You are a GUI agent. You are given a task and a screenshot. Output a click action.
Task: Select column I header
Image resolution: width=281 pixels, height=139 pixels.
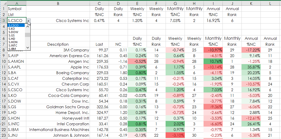pyautogui.click(x=213, y=3)
